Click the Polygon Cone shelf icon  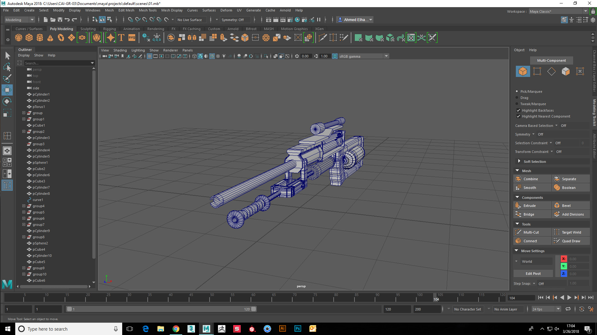50,38
